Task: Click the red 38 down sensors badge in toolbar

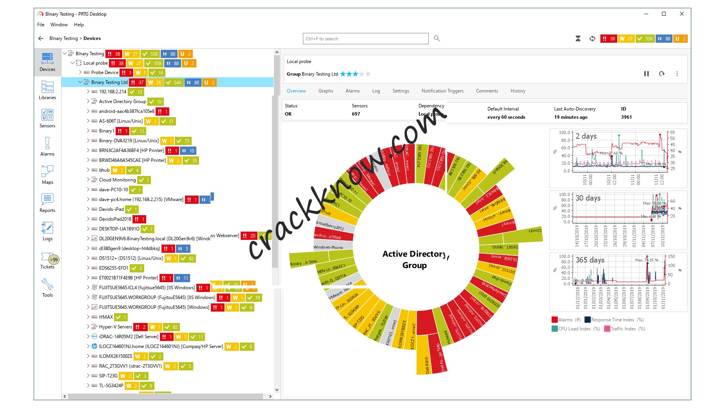Action: coord(609,38)
